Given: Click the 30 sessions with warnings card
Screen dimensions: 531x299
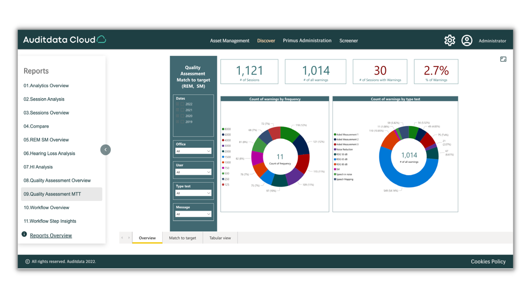Looking at the screenshot, I should click(380, 71).
